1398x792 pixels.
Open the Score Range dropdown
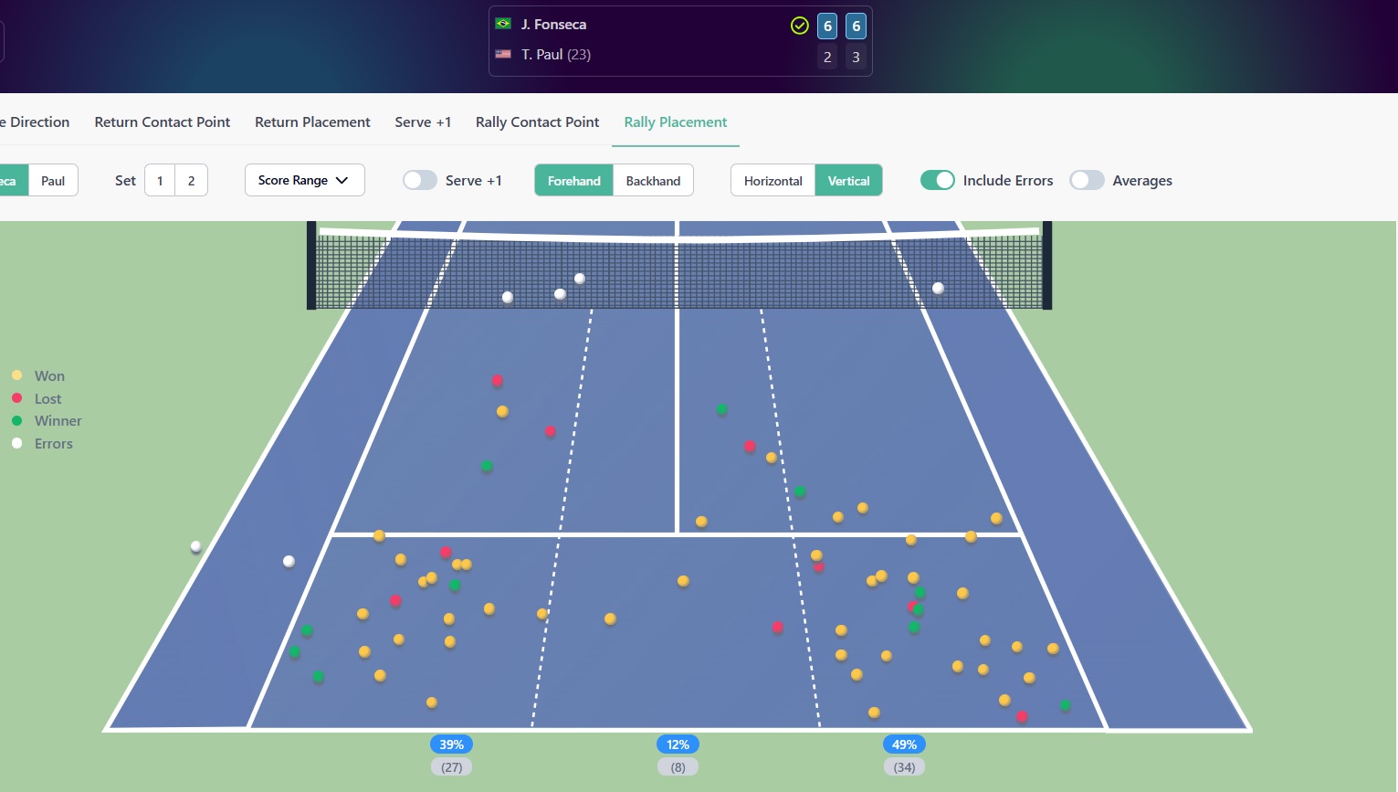click(x=304, y=181)
